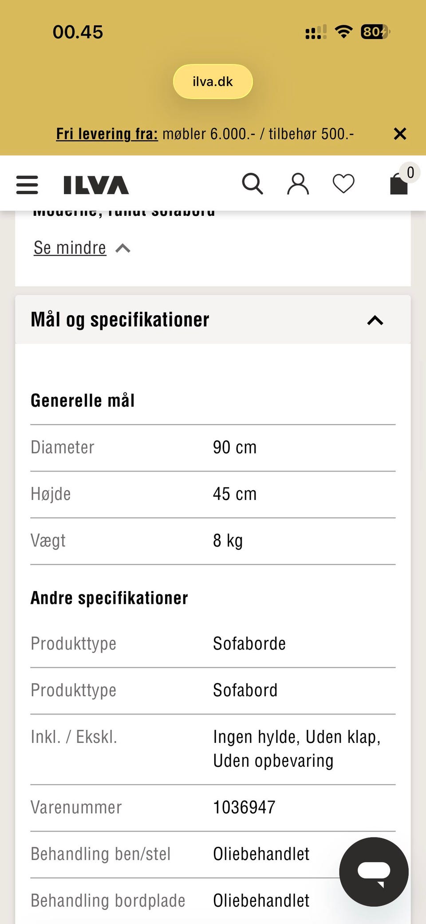This screenshot has height=924, width=426.
Task: Tap the Sofaborde product type entry
Action: point(249,643)
